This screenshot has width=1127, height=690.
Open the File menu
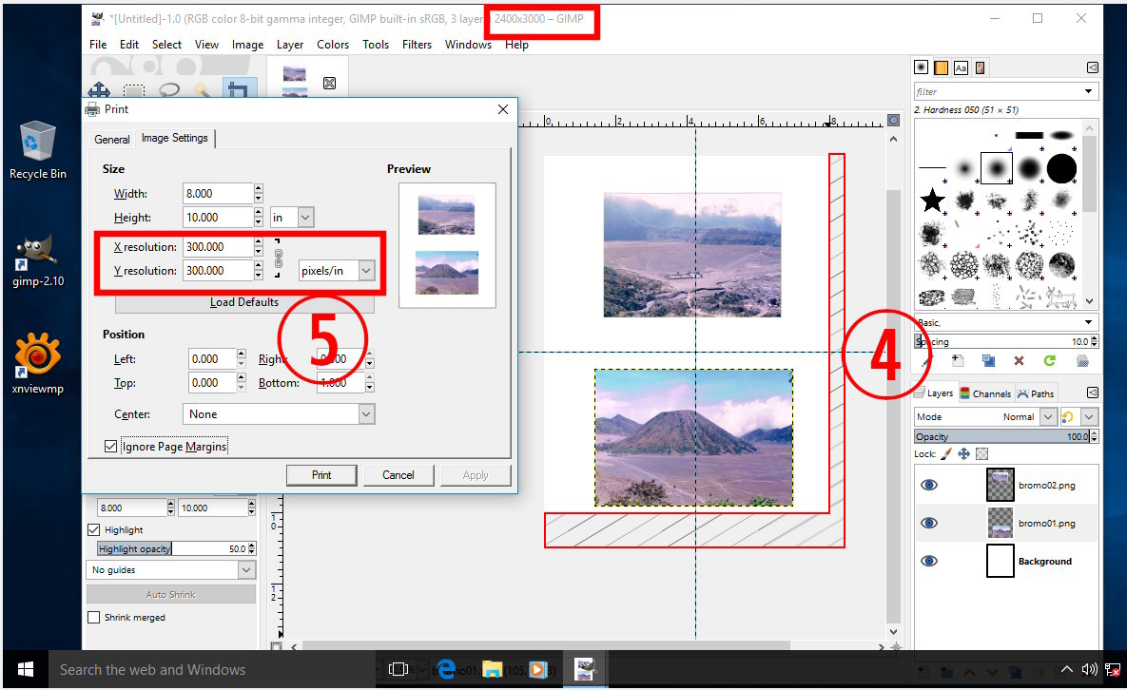pos(98,45)
